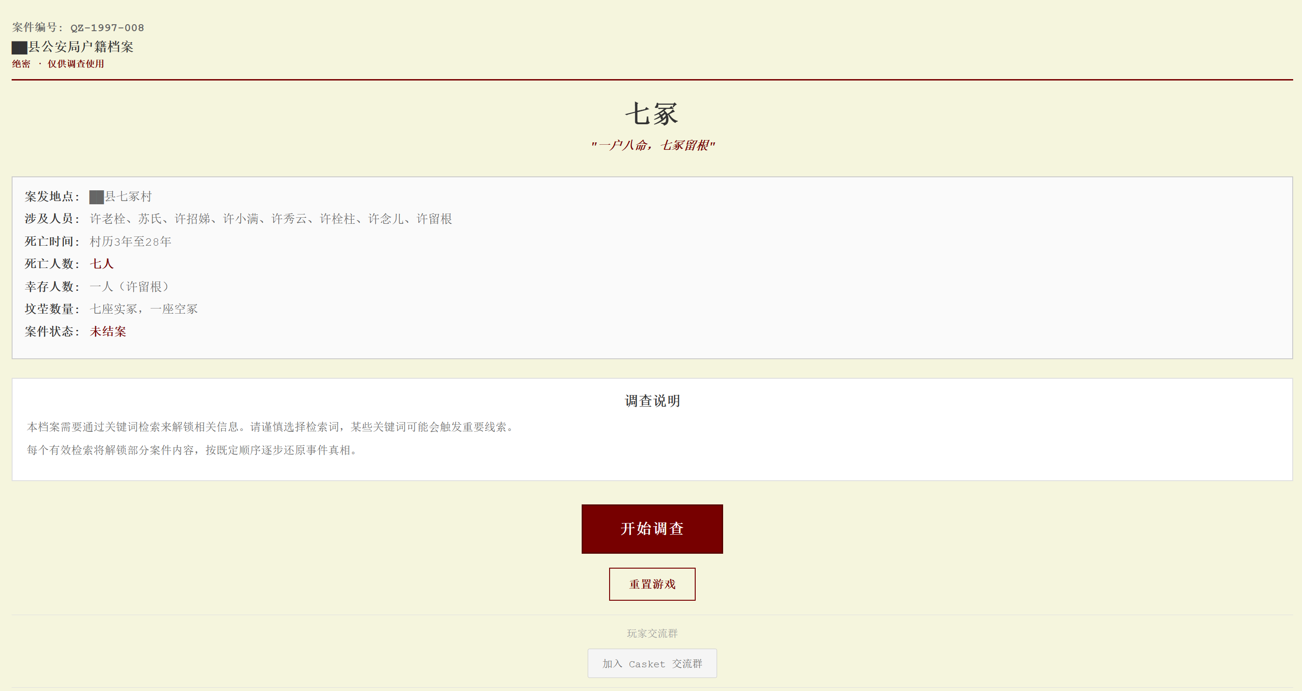This screenshot has width=1302, height=691.
Task: Click the 涉及人员 field label
Action: (x=52, y=219)
